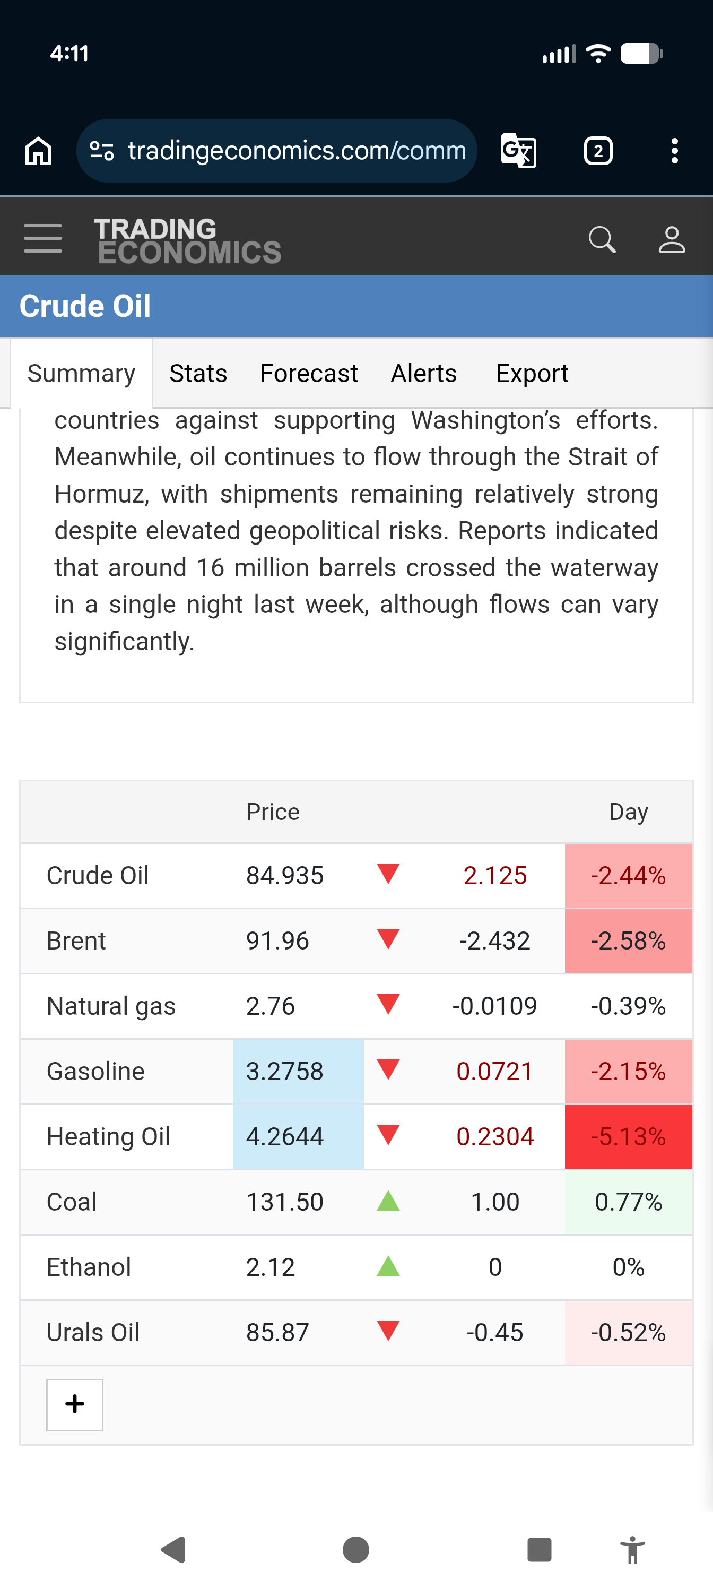The height and width of the screenshot is (1588, 713).
Task: Tap the Android back navigation button
Action: coord(174,1550)
